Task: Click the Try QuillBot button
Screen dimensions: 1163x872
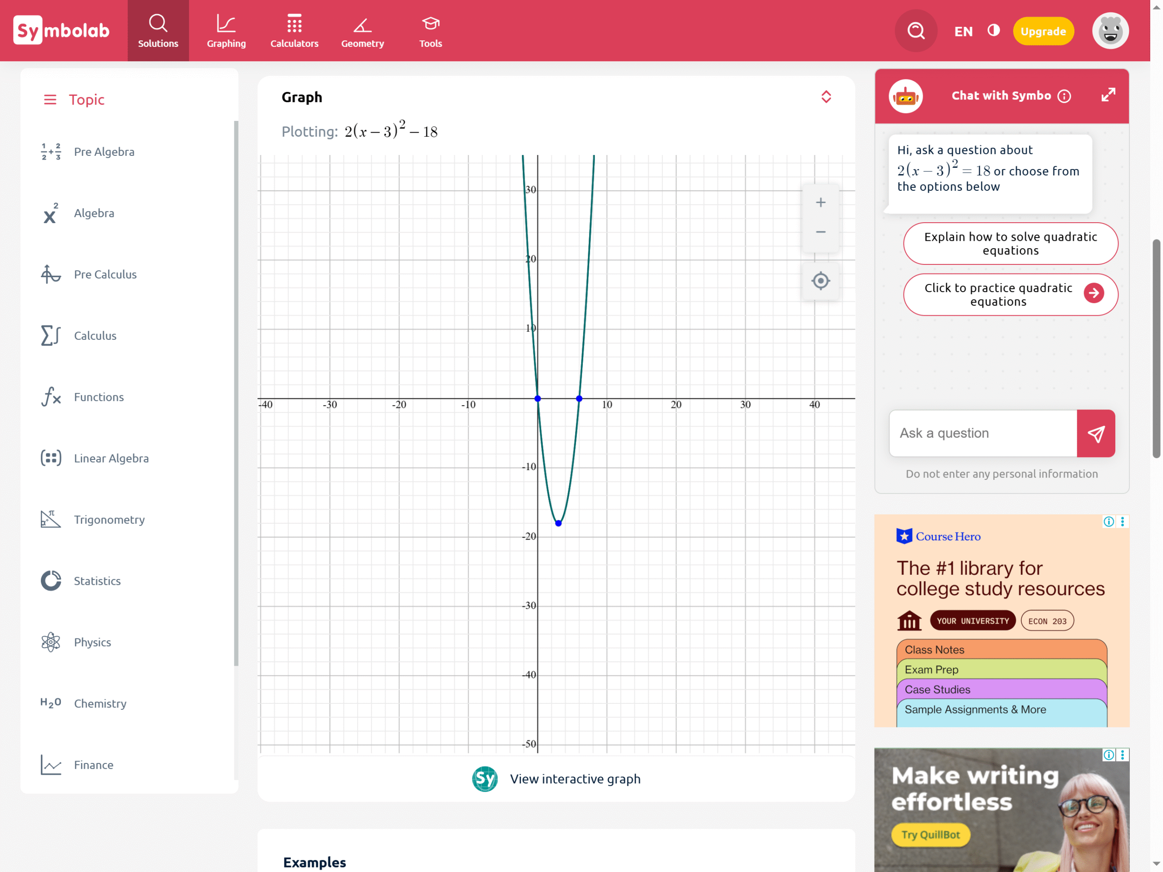Action: click(x=930, y=835)
